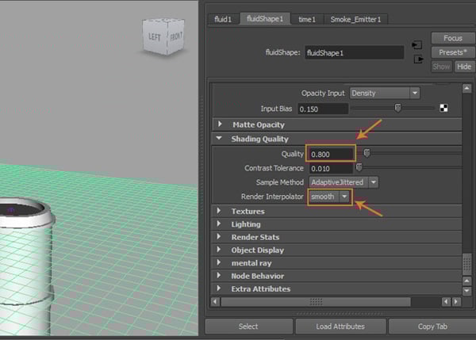Expand the Render Stats section
Viewport: 476px width, 340px height.
[x=219, y=237]
